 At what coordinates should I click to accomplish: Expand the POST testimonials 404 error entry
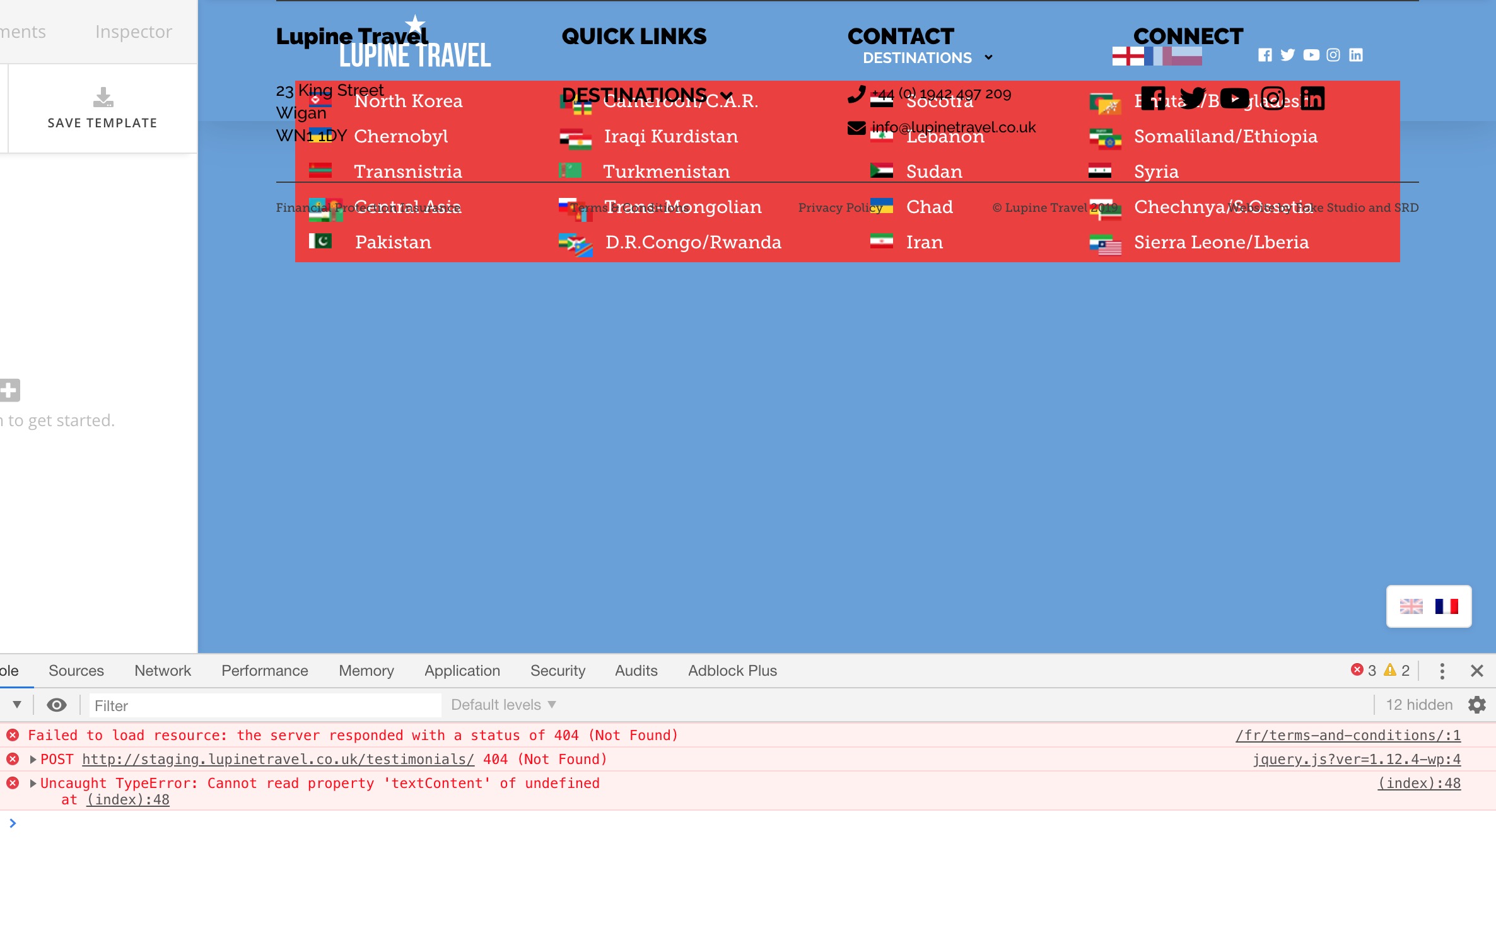click(33, 760)
